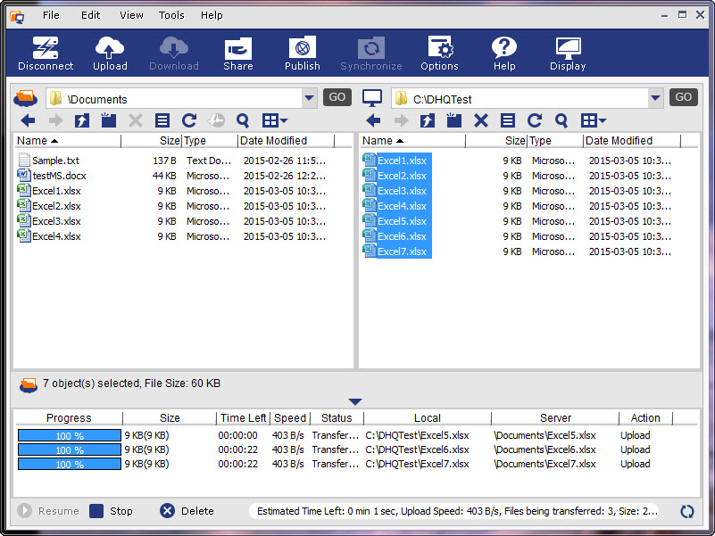Screen dimensions: 715x536
Task: Expand the C:\DHQTest path dropdown
Action: point(655,98)
